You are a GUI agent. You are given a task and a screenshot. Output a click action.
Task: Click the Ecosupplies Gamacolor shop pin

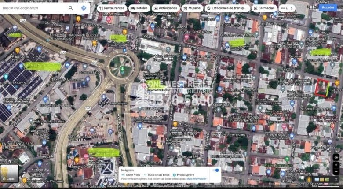[x=219, y=89]
